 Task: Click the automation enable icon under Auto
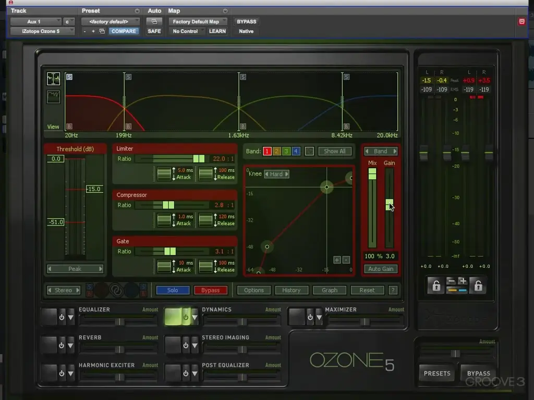[154, 21]
